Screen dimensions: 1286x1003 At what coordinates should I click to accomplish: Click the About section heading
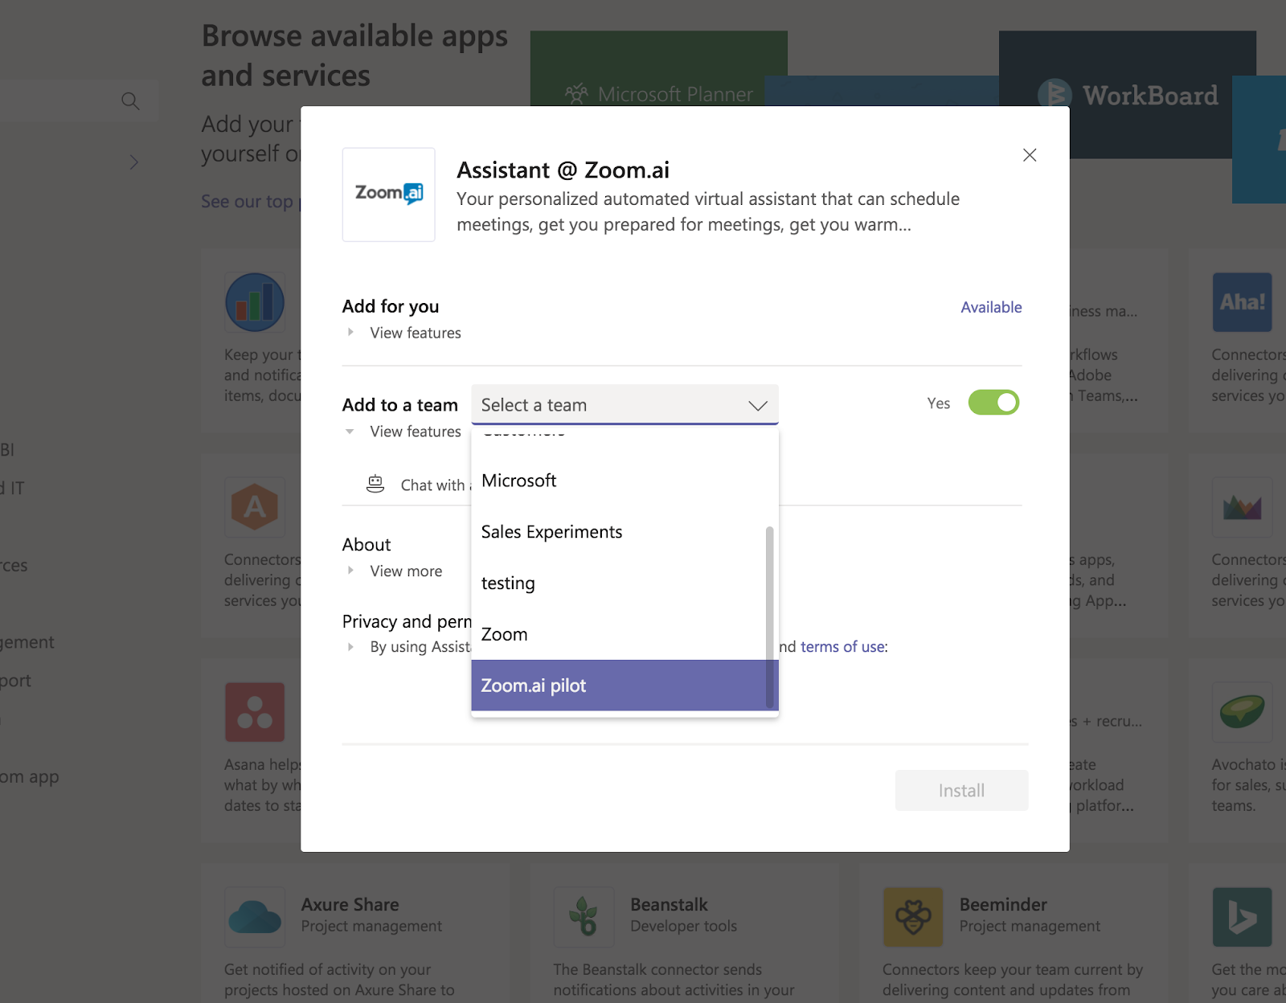[x=367, y=545]
